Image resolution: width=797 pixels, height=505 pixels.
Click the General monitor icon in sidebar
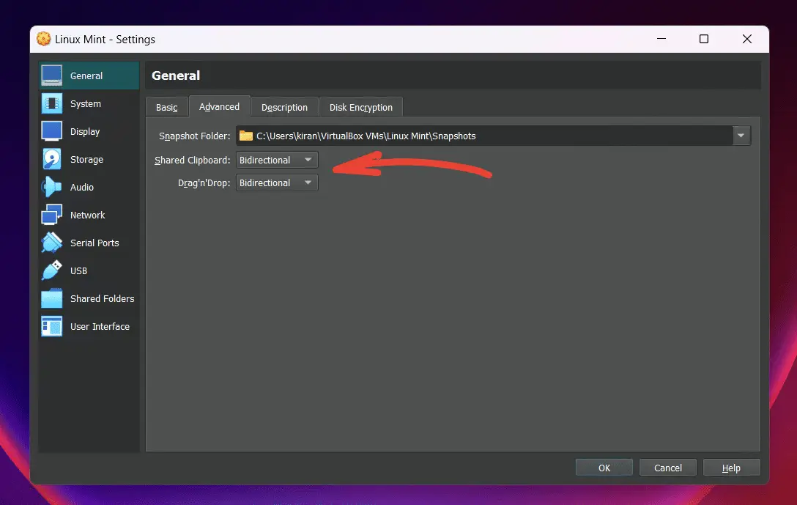51,75
